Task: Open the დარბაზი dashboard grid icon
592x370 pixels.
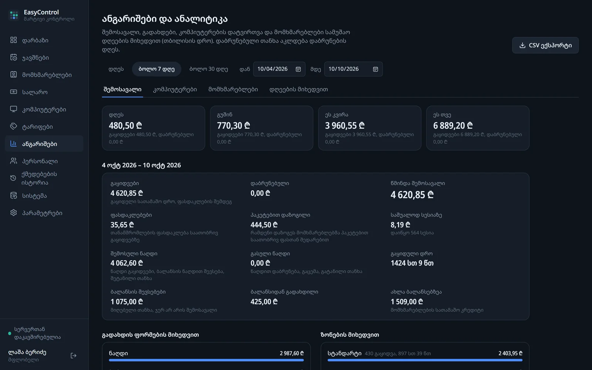Action: click(x=14, y=40)
